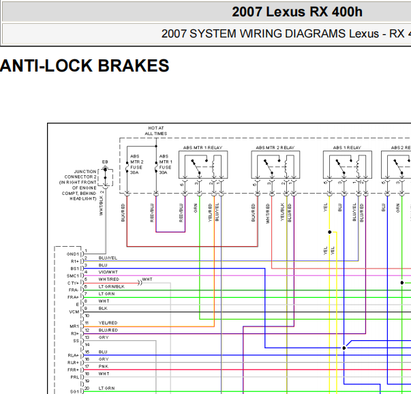Select the "GND1" pin label
Screen dimensions: 411x394
point(73,254)
